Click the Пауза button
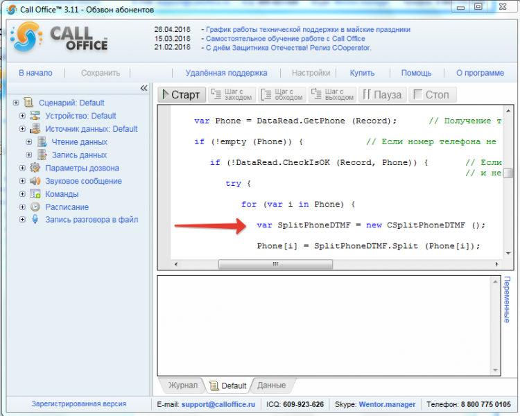The image size is (520, 416). coord(382,94)
